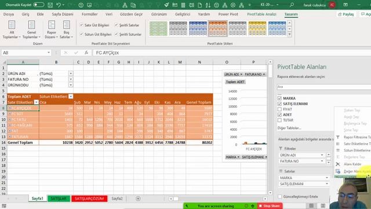The width and height of the screenshot is (371, 209).
Task: Uncheck MARKA field checkbox
Action: pyautogui.click(x=279, y=98)
